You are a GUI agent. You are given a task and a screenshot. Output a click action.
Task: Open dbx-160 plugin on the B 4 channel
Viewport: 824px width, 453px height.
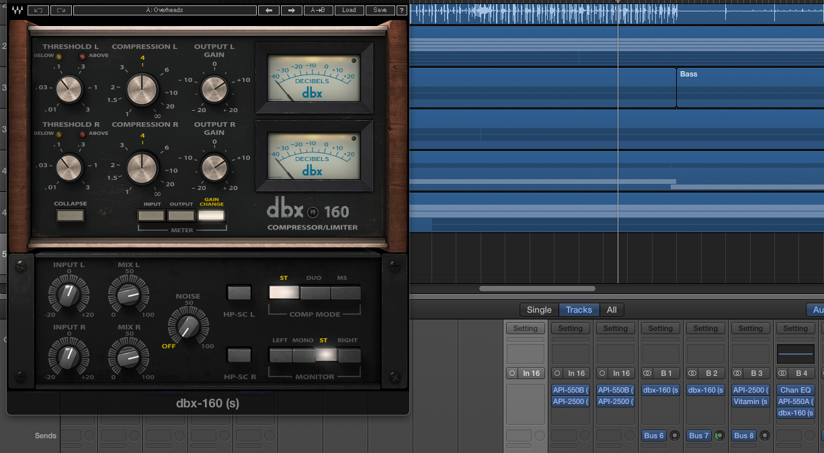tap(795, 413)
